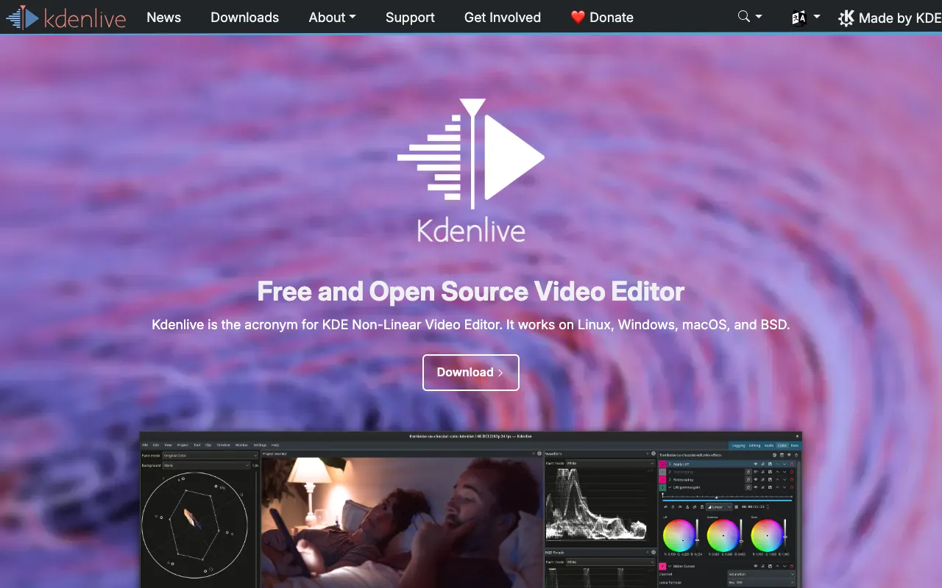Viewport: 942px width, 588px height.
Task: Click the delete icon on the Apply LUT effect
Action: pyautogui.click(x=792, y=464)
